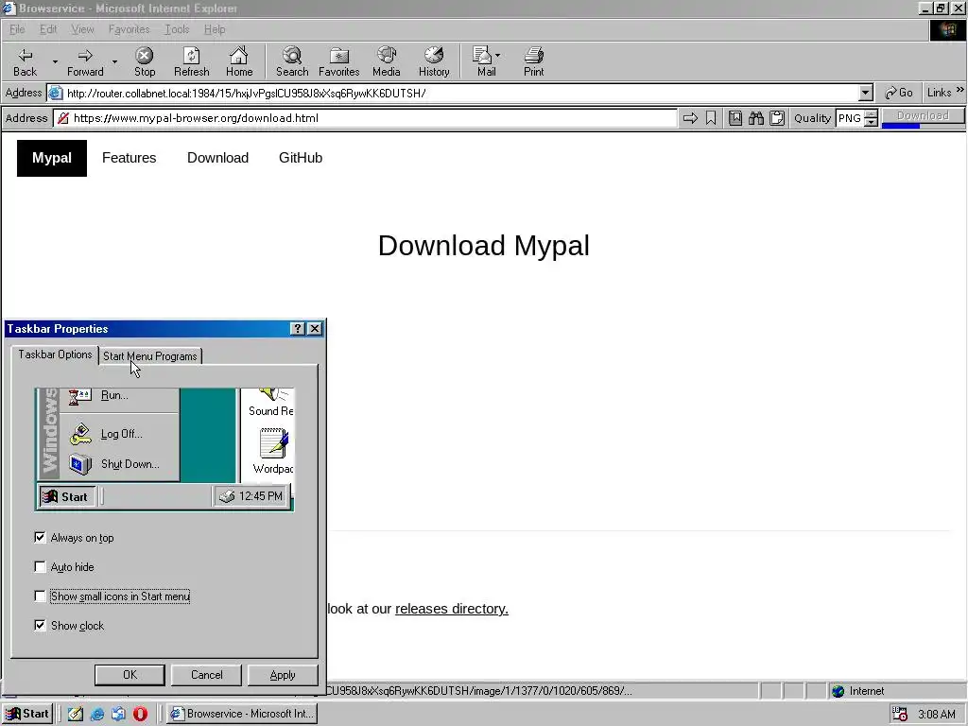Image resolution: width=968 pixels, height=726 pixels.
Task: Open the Tools menu
Action: pyautogui.click(x=177, y=29)
